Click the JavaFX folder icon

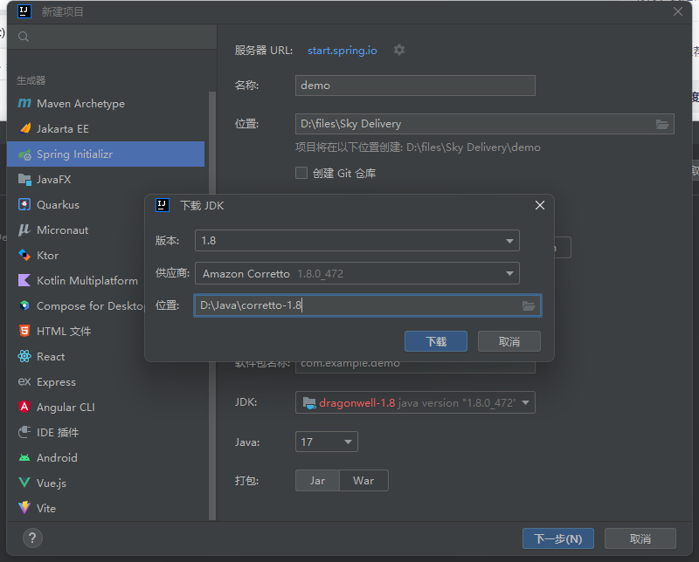(24, 180)
